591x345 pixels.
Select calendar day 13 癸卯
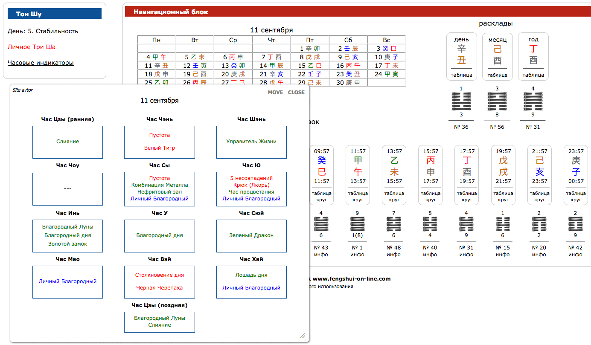233,66
